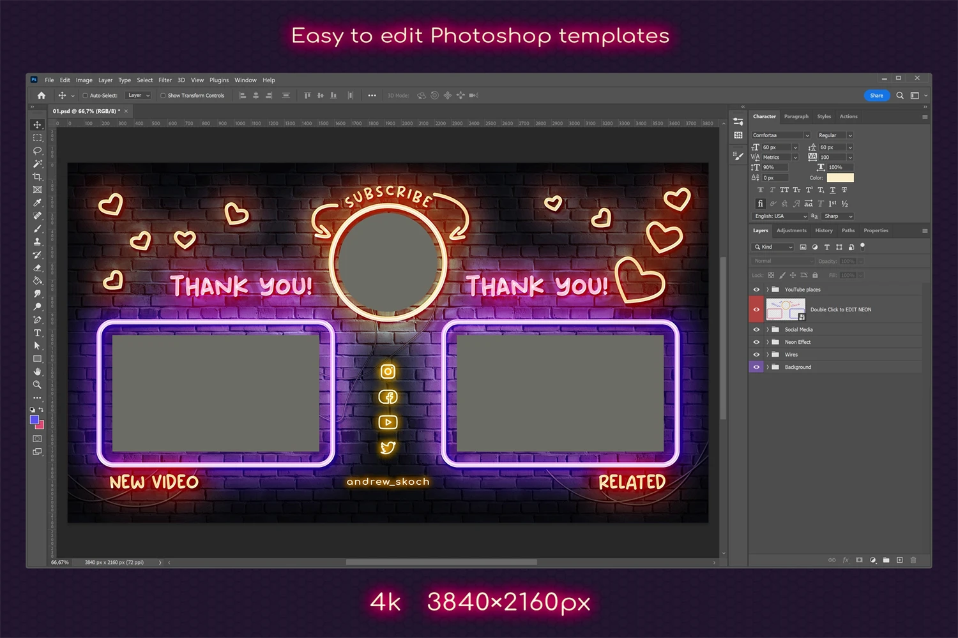Select the Horizontal Type tool
Image resolution: width=958 pixels, height=638 pixels.
(x=37, y=332)
